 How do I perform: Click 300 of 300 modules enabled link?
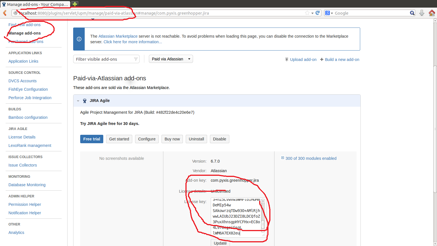(311, 158)
